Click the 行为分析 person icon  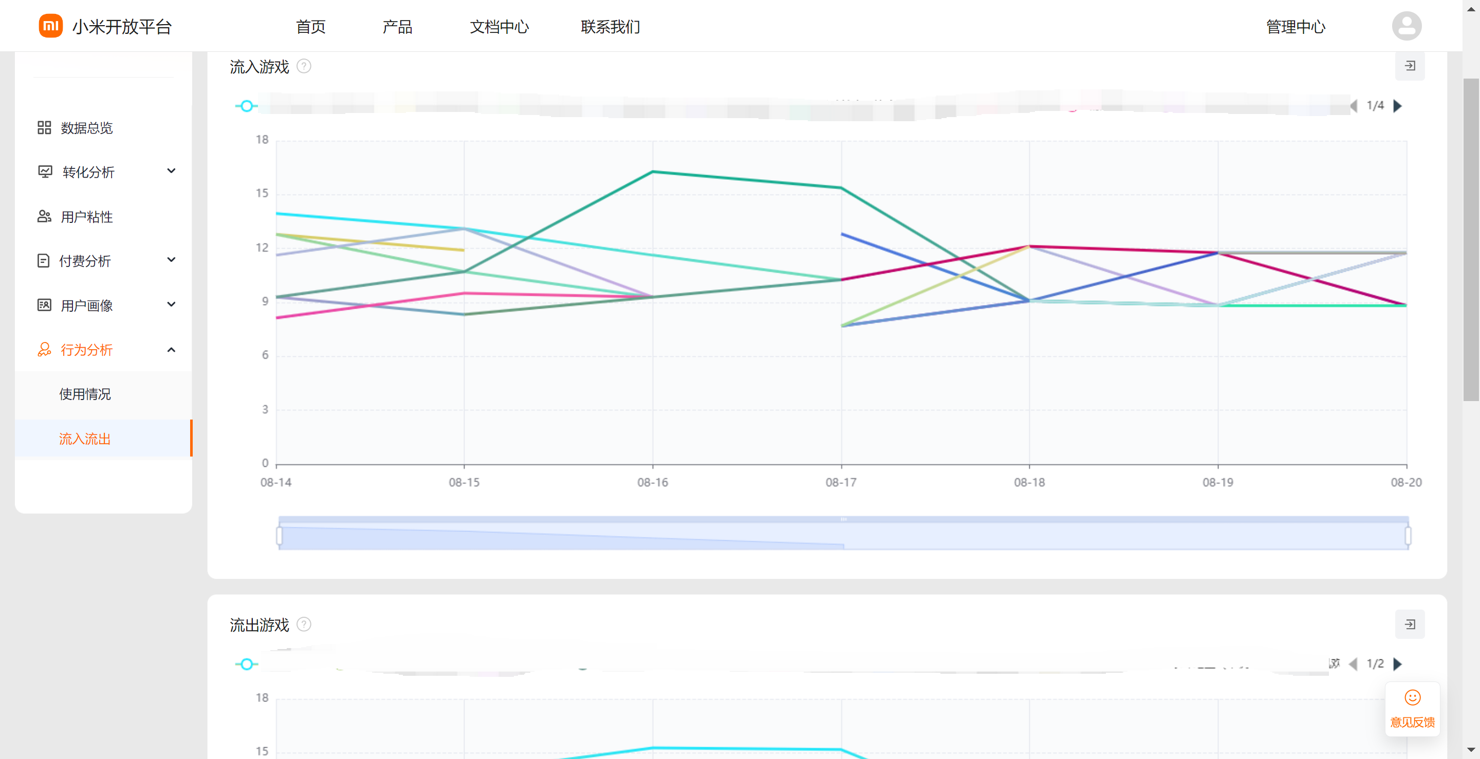[44, 350]
